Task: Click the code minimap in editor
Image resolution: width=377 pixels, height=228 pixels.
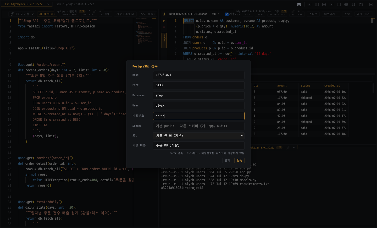Action: [144, 31]
